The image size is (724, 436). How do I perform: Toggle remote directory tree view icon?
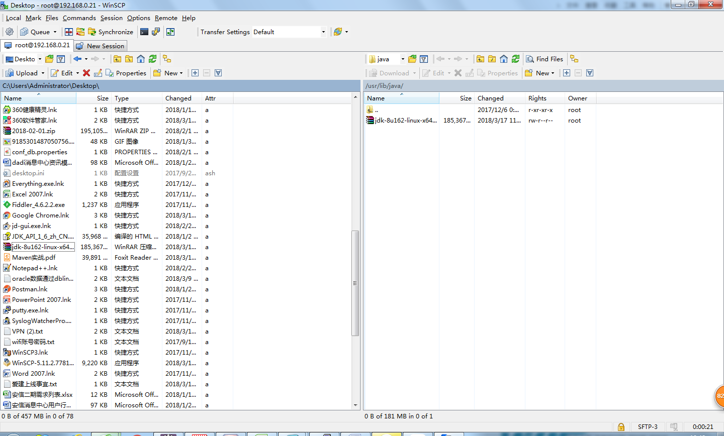[x=574, y=59]
